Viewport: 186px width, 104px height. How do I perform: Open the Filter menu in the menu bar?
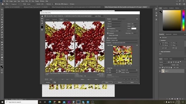pos(26,1)
